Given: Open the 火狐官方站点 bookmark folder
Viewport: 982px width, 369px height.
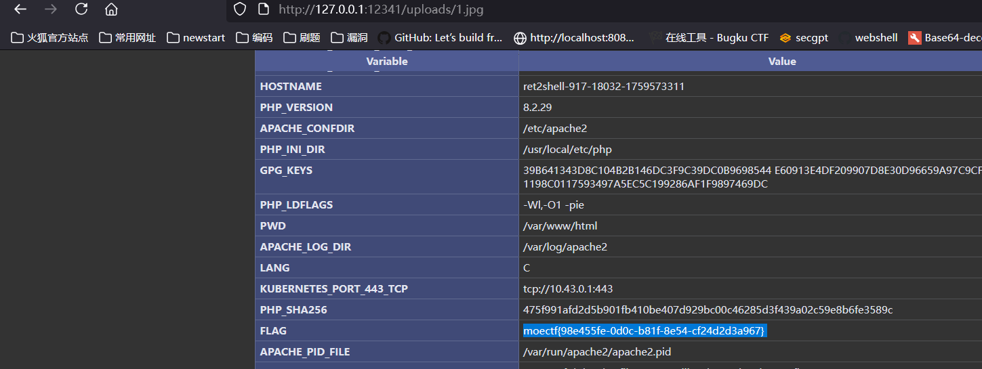Looking at the screenshot, I should [x=49, y=38].
